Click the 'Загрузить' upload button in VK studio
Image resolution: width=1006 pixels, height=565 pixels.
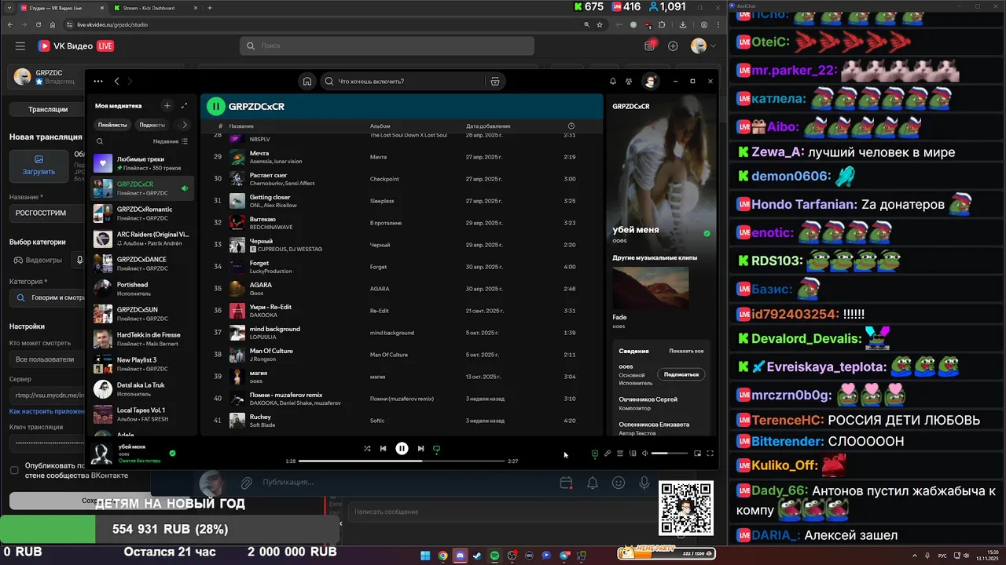[39, 165]
